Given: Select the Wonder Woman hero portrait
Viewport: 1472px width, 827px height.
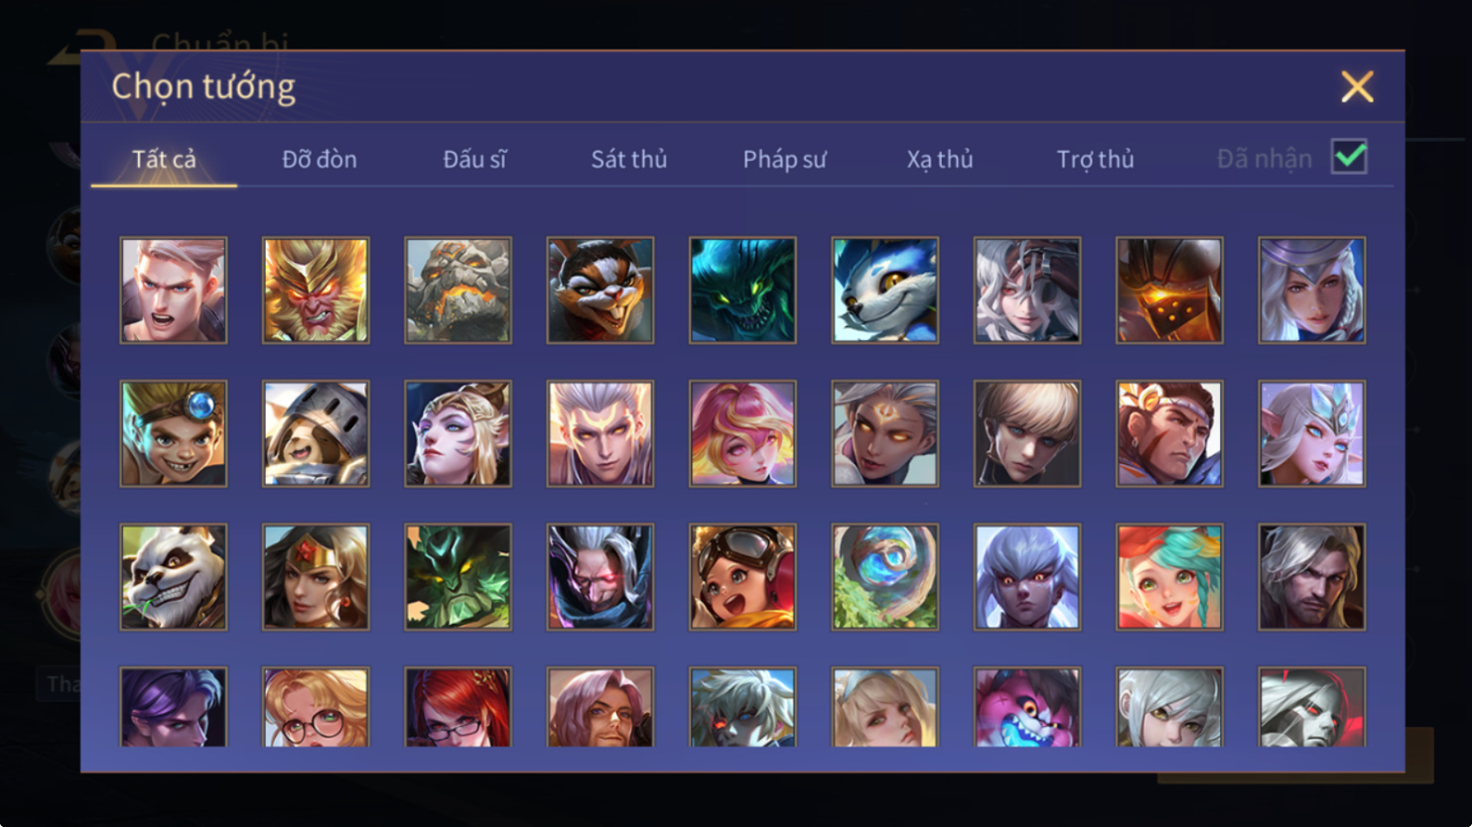Looking at the screenshot, I should tap(316, 577).
